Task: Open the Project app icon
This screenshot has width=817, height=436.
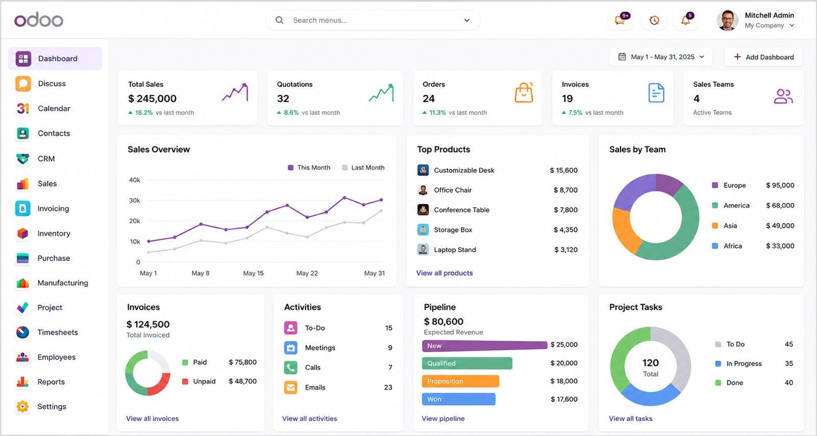Action: click(23, 307)
